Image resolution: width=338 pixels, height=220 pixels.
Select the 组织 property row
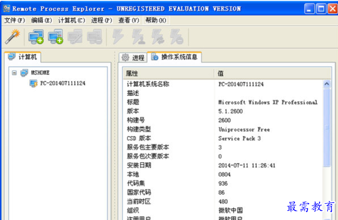click(x=223, y=210)
